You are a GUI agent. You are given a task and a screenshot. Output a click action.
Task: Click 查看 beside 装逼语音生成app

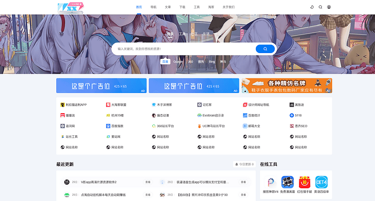(243, 182)
